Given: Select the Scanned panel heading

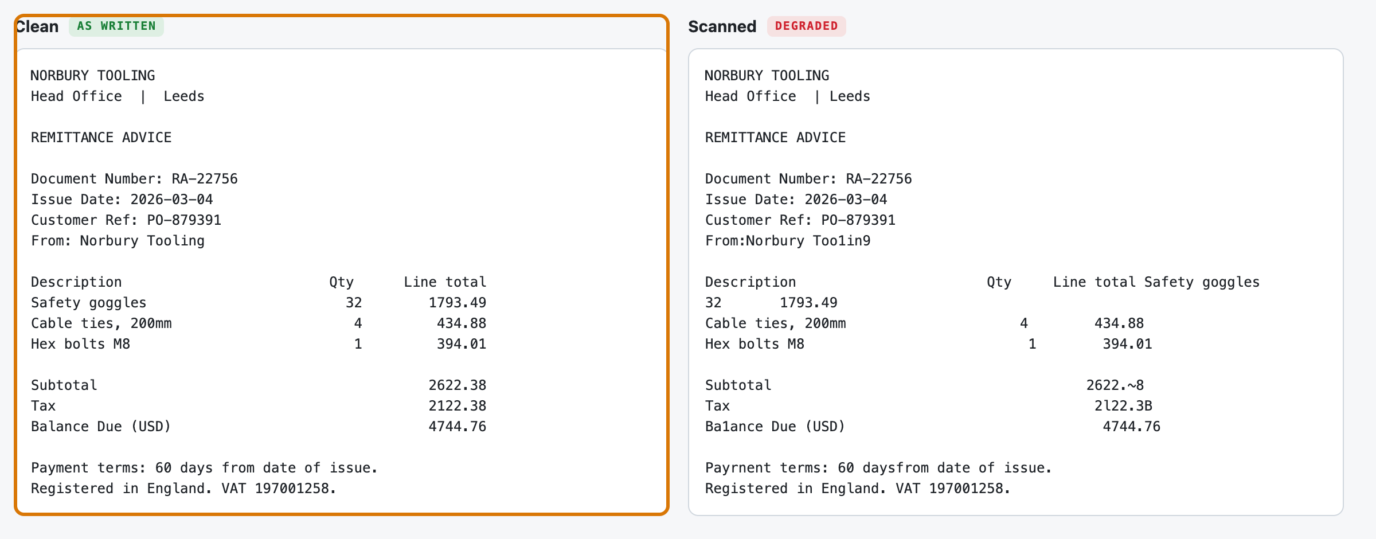Looking at the screenshot, I should [722, 26].
